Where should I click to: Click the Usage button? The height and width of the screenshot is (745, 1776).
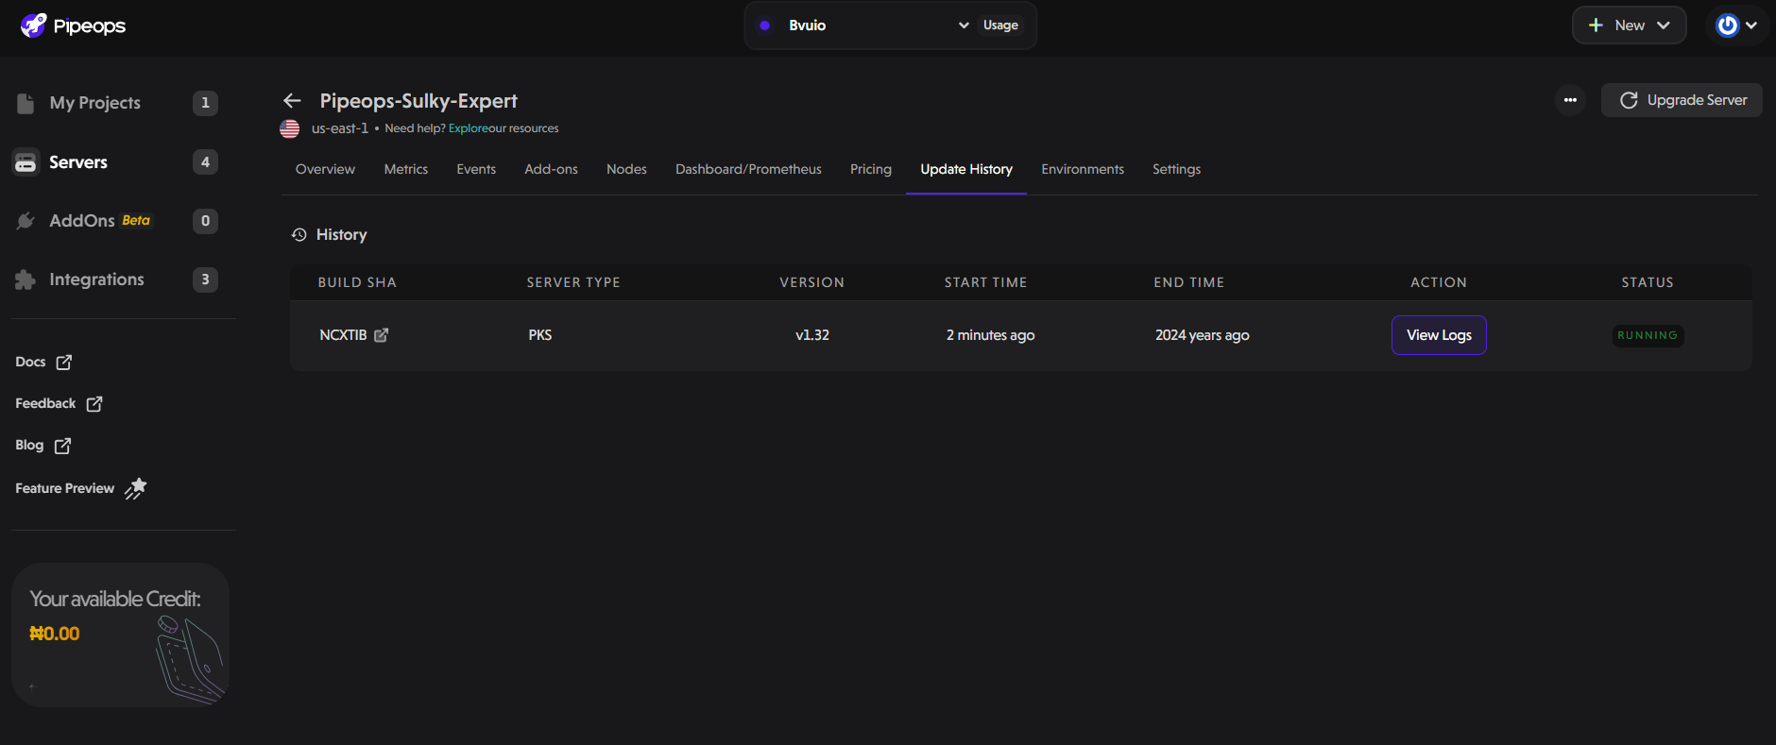coord(1000,25)
